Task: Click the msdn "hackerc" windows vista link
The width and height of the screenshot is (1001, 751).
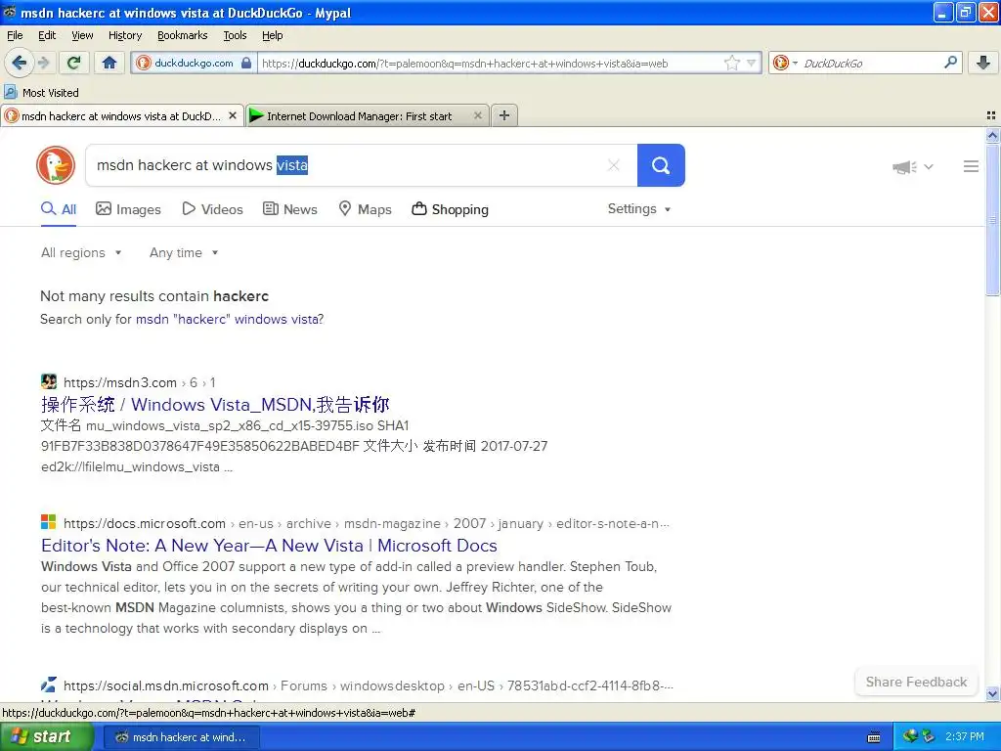Action: click(230, 320)
